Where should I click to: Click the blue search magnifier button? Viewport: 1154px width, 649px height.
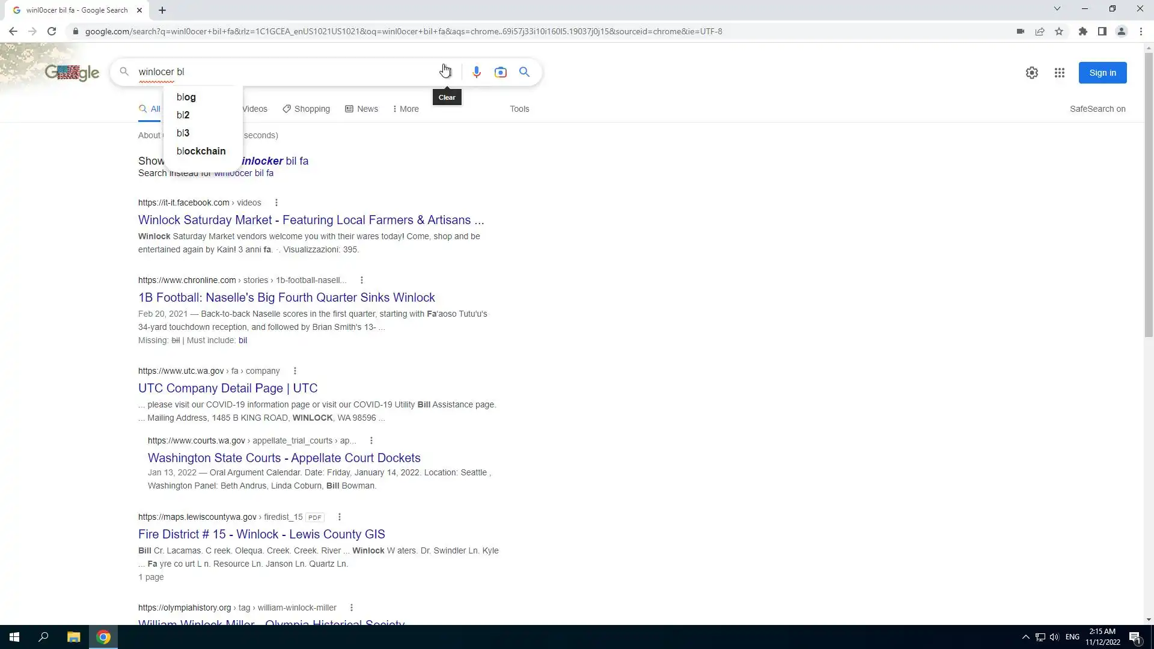[524, 72]
